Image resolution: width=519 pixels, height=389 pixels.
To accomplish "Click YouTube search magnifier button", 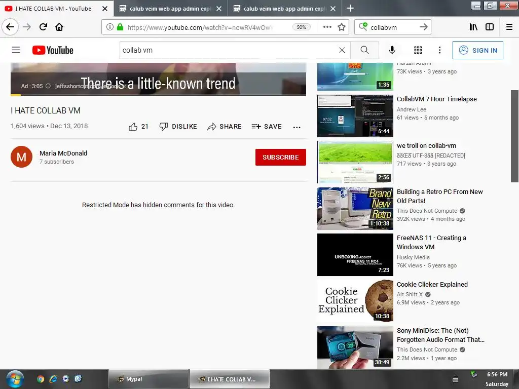I will 364,50.
